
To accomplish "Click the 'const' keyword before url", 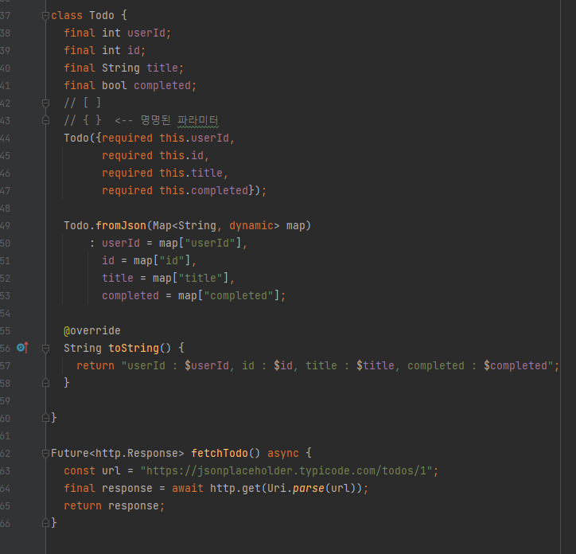I will pos(80,471).
